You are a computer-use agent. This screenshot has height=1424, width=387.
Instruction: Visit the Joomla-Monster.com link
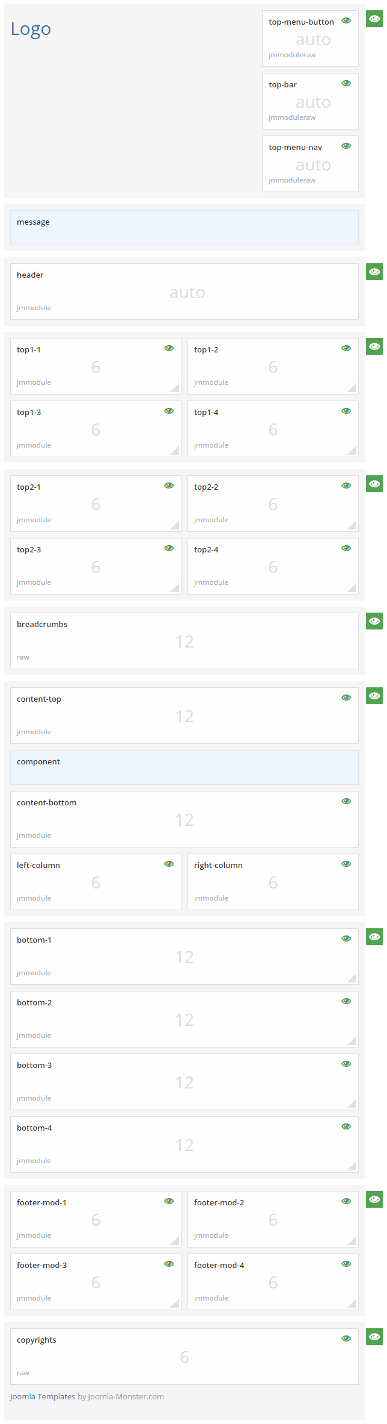click(125, 1396)
